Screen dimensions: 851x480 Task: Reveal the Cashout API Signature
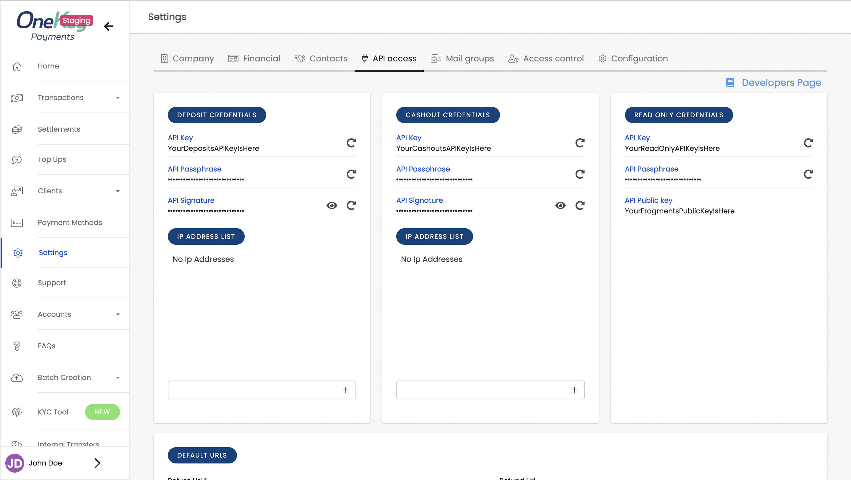click(x=560, y=205)
